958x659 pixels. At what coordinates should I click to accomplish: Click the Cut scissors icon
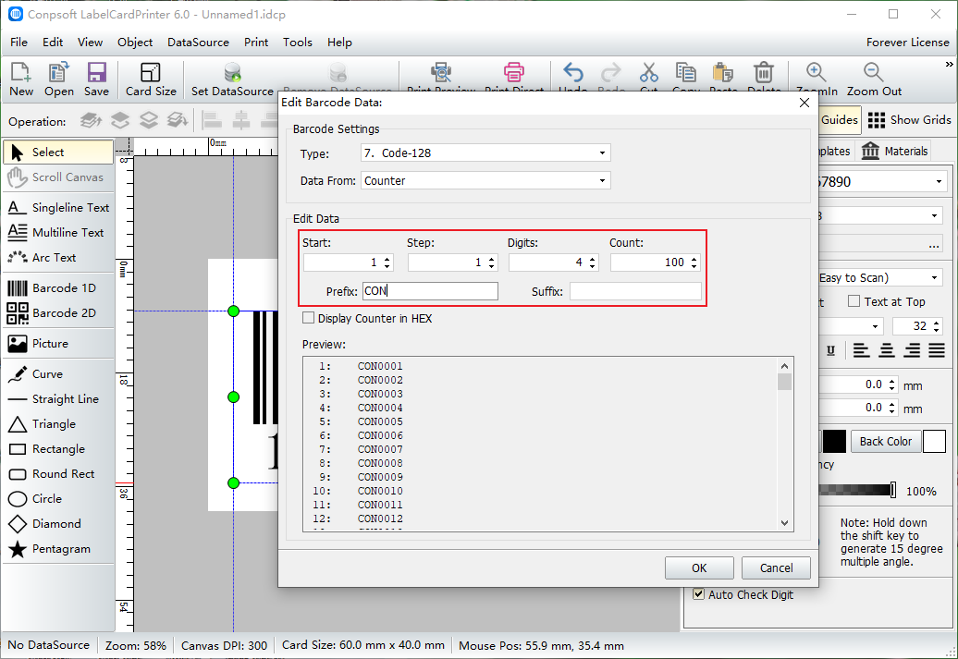tap(649, 73)
